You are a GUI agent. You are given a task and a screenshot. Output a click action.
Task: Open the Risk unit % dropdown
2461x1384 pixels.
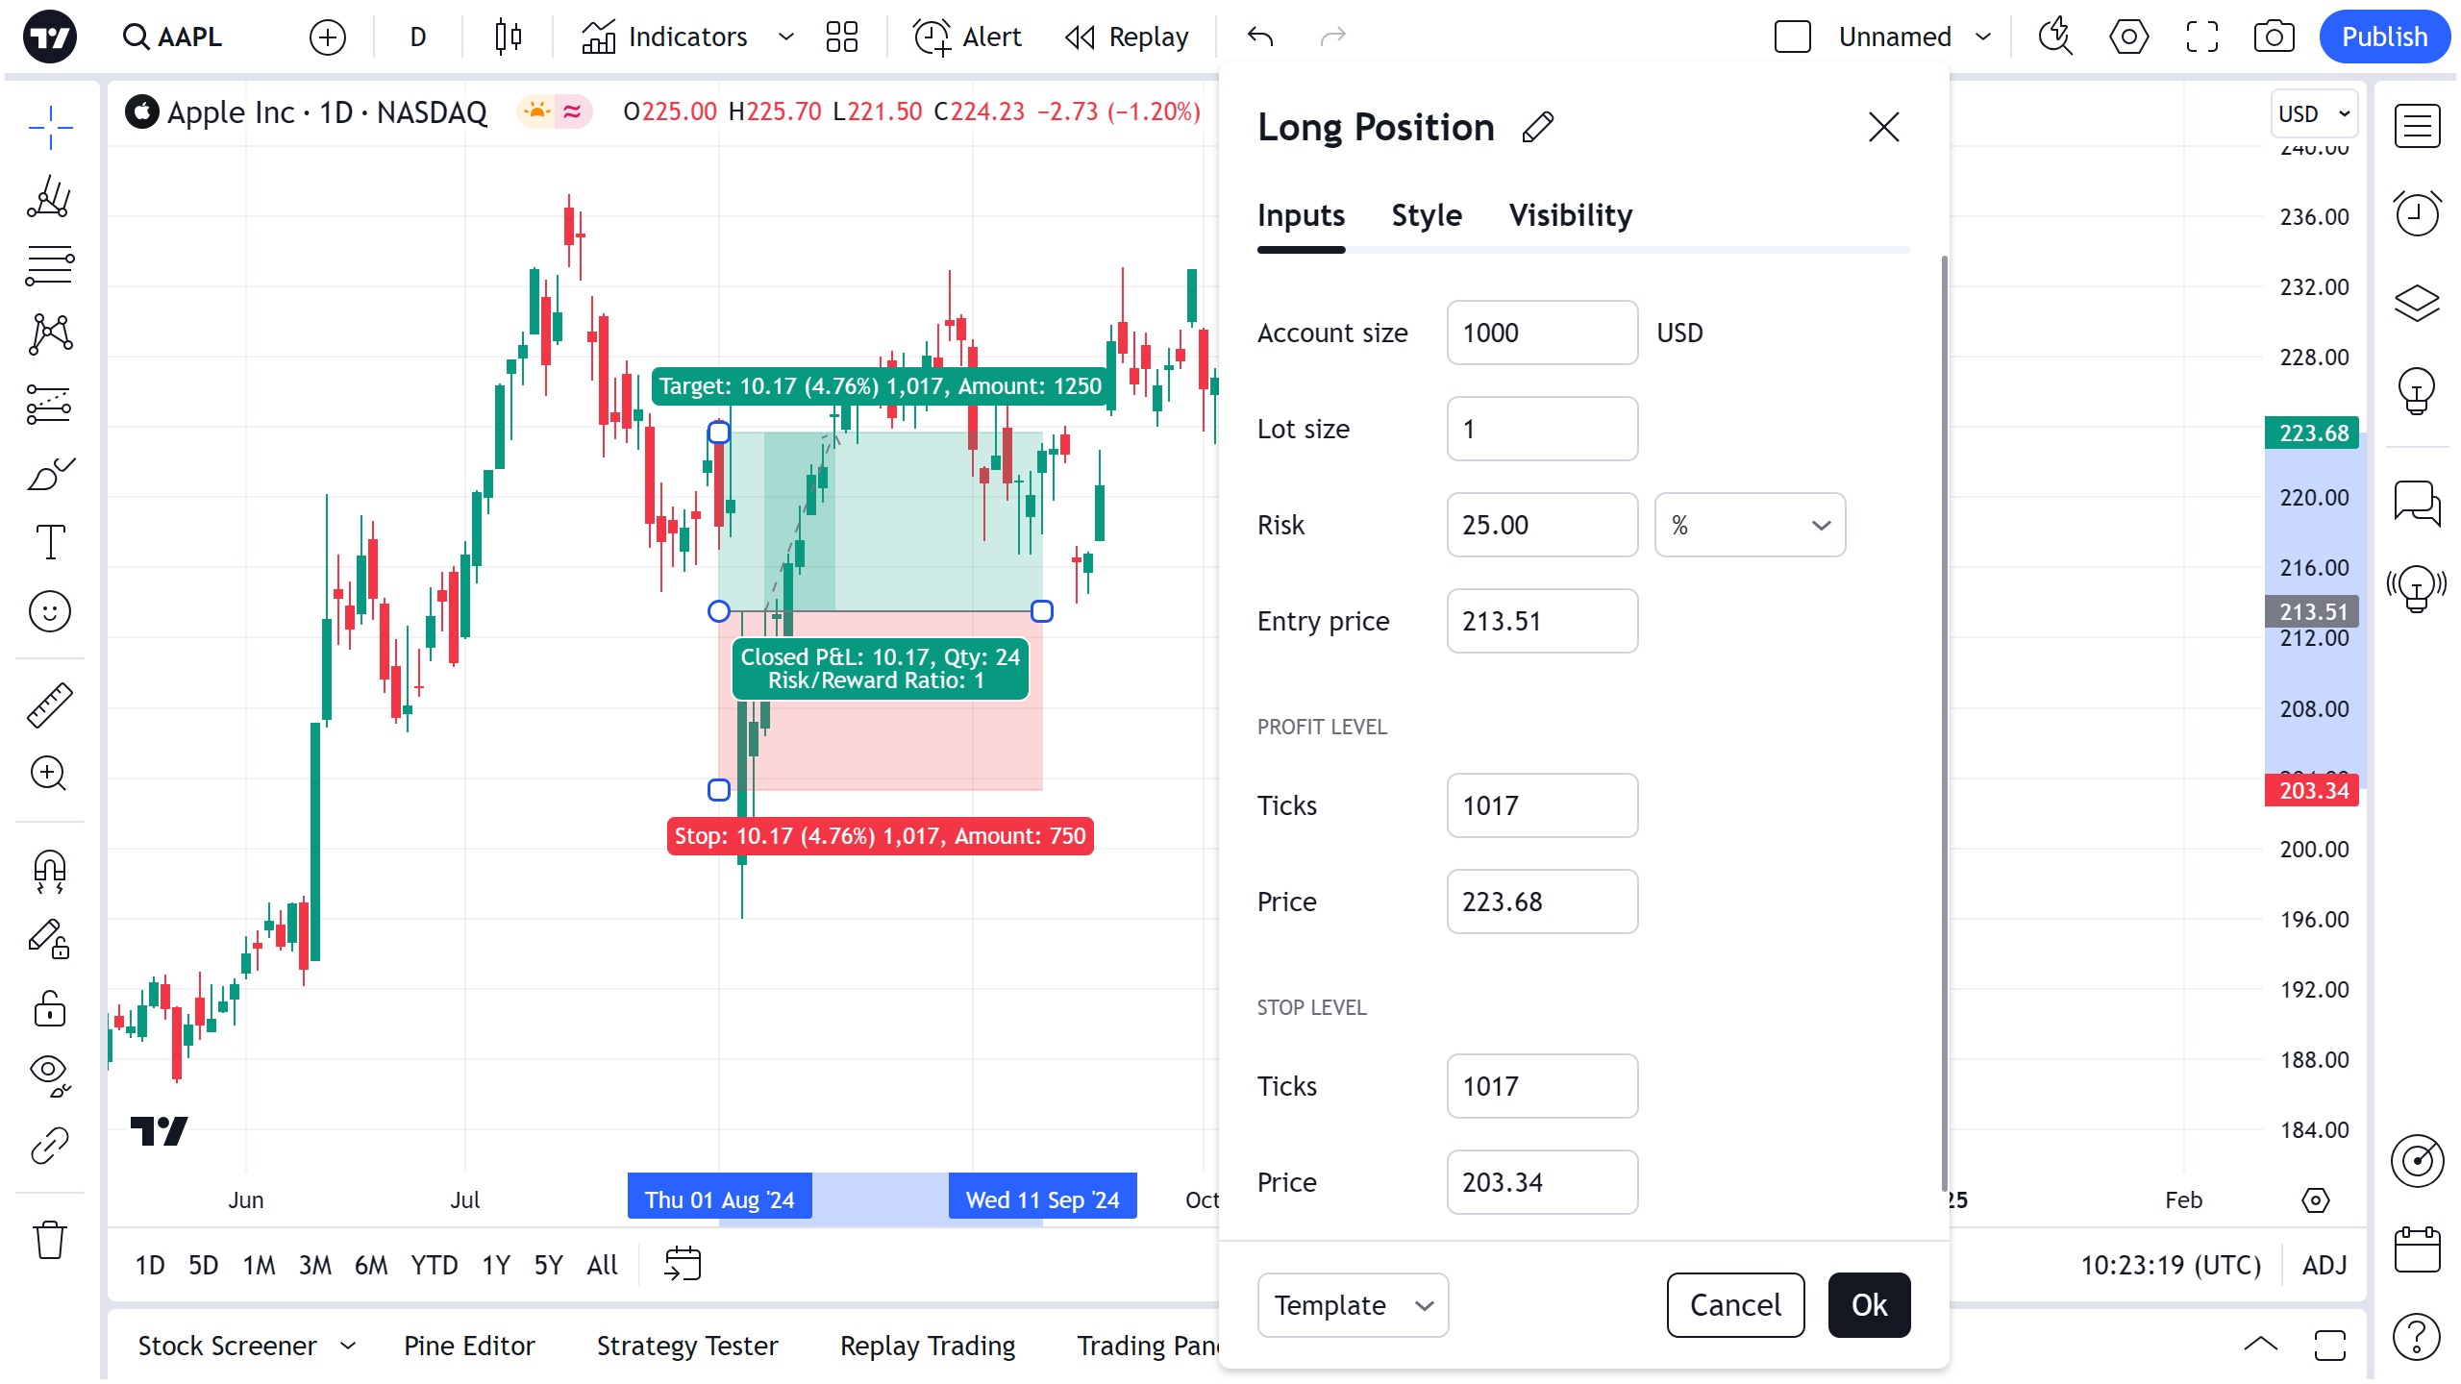point(1750,525)
